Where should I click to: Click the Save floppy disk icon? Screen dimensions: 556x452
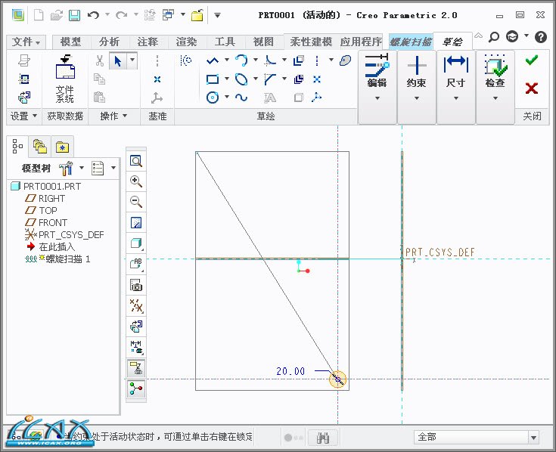pyautogui.click(x=74, y=15)
